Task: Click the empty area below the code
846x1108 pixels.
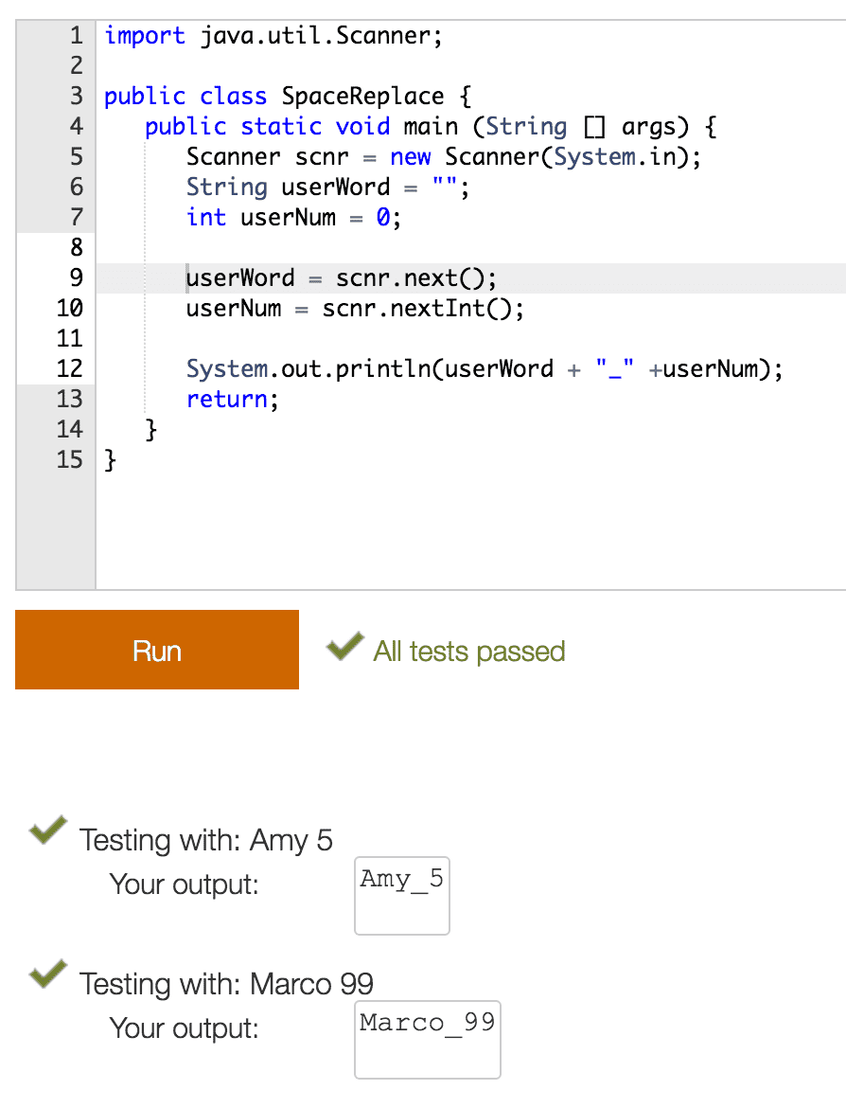Action: tap(468, 530)
